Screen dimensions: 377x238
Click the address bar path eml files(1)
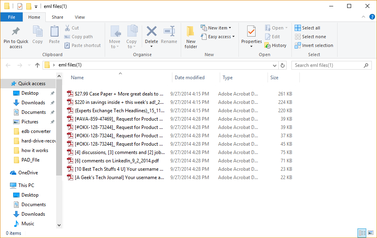[70, 65]
